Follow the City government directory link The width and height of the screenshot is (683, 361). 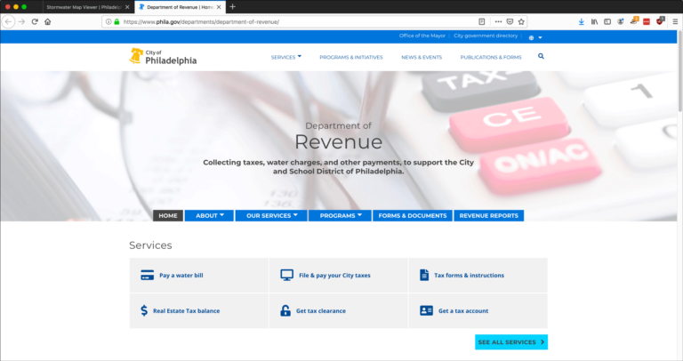(486, 36)
